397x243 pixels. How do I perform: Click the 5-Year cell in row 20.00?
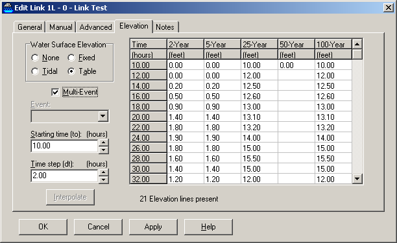coord(223,117)
